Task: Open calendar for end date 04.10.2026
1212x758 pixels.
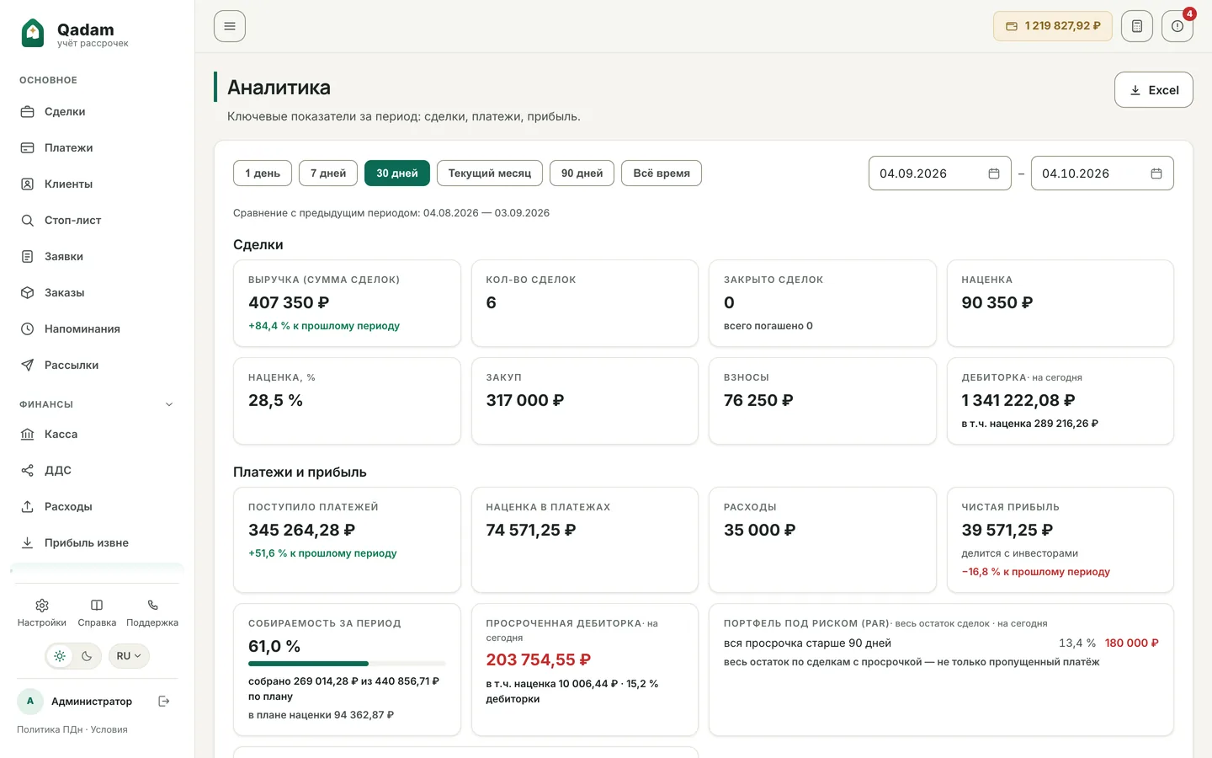Action: tap(1156, 173)
